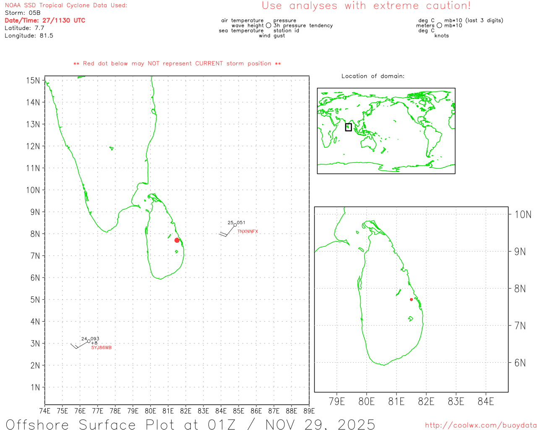Click the red storm dot on the main map
The width and height of the screenshot is (537, 430).
pos(177,240)
